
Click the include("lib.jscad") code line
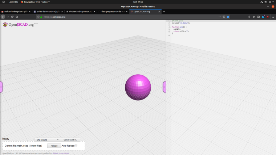click(181, 23)
